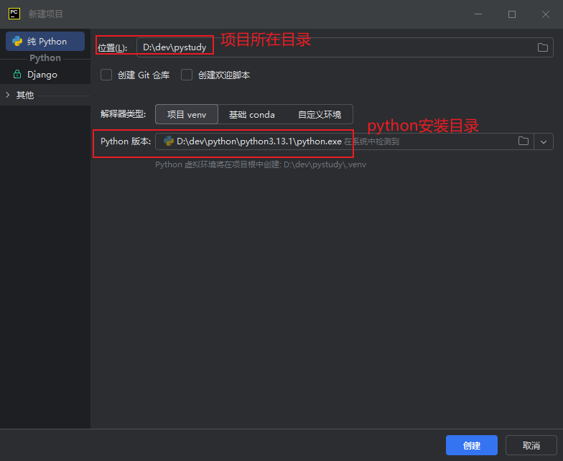This screenshot has height=461, width=563.
Task: Click the 解释器类型 label
Action: (x=124, y=114)
